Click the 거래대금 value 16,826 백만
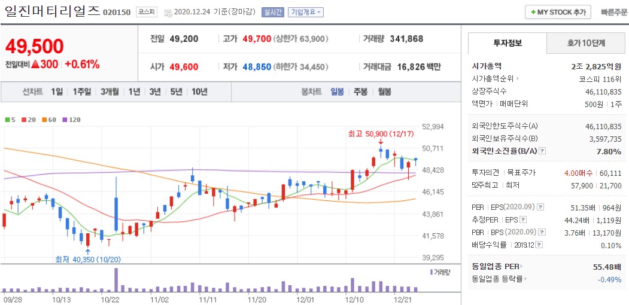 tap(419, 67)
